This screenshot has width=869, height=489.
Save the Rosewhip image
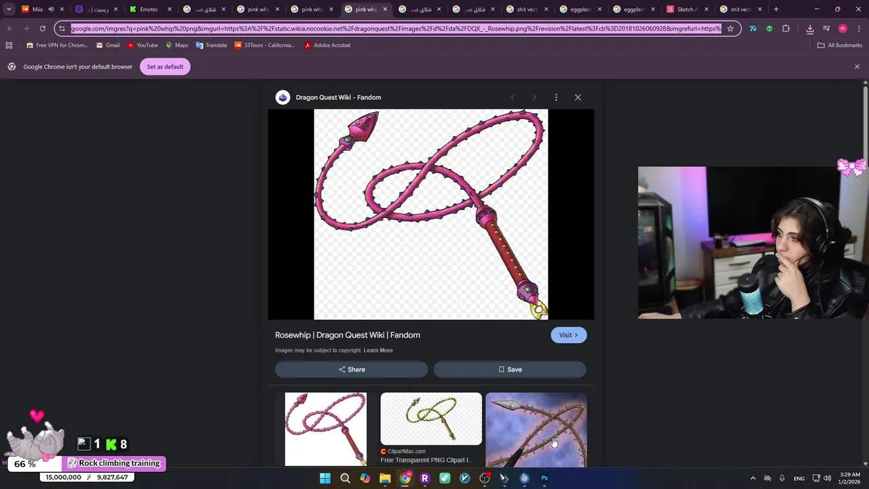(x=510, y=369)
